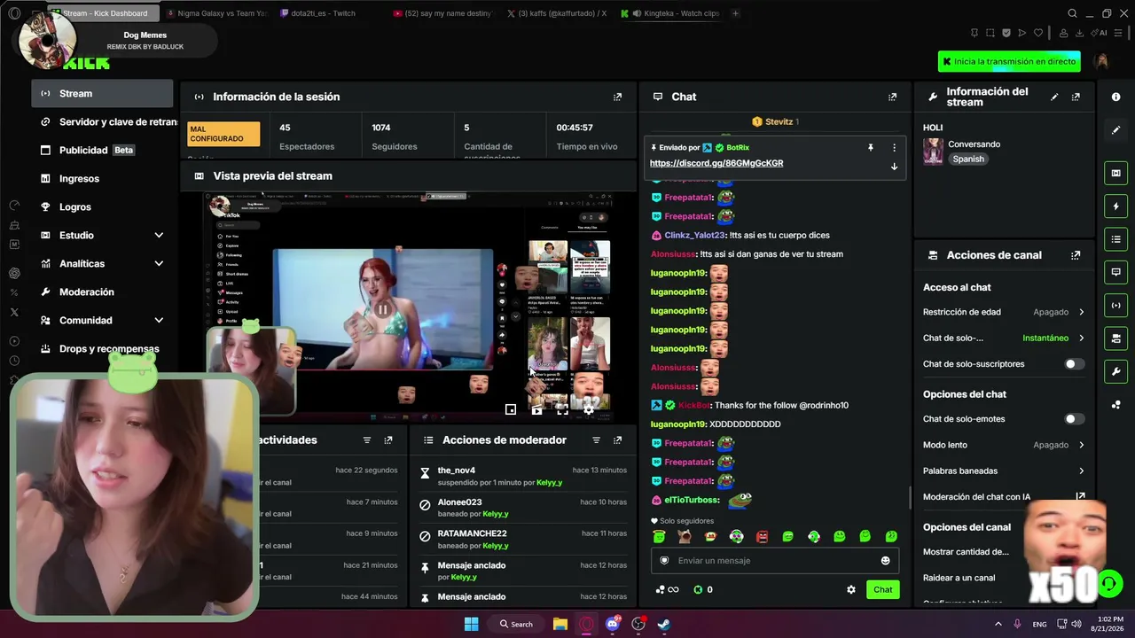Pop out the Acciones de canal panel

pos(1076,255)
